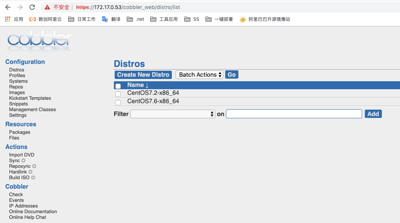Open the 日常工作 bookmarks folder
This screenshot has width=400, height=223.
[x=82, y=19]
